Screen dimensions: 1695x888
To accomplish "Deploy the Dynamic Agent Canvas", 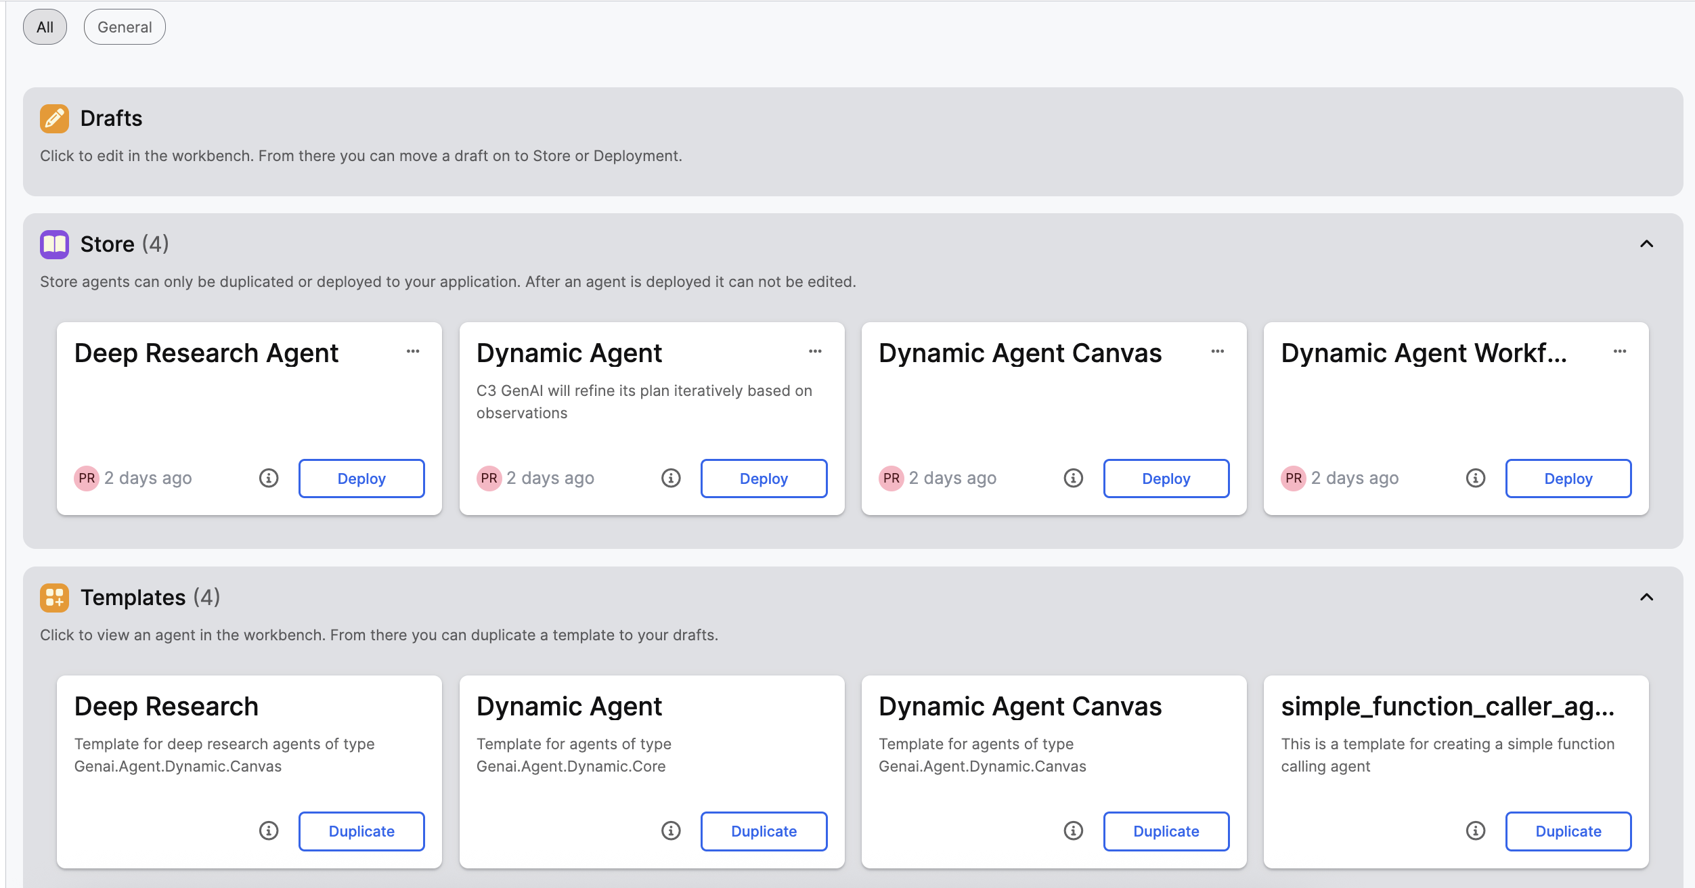I will [1166, 479].
